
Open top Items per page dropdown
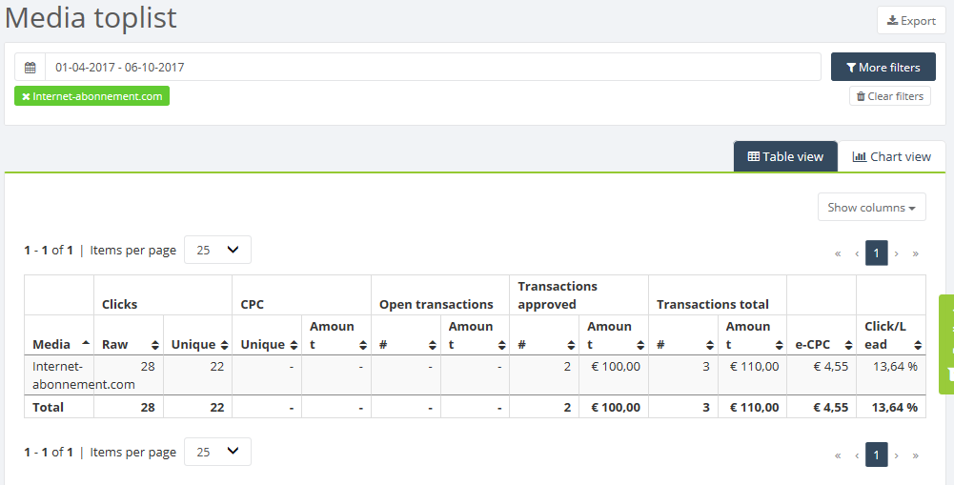pyautogui.click(x=217, y=250)
